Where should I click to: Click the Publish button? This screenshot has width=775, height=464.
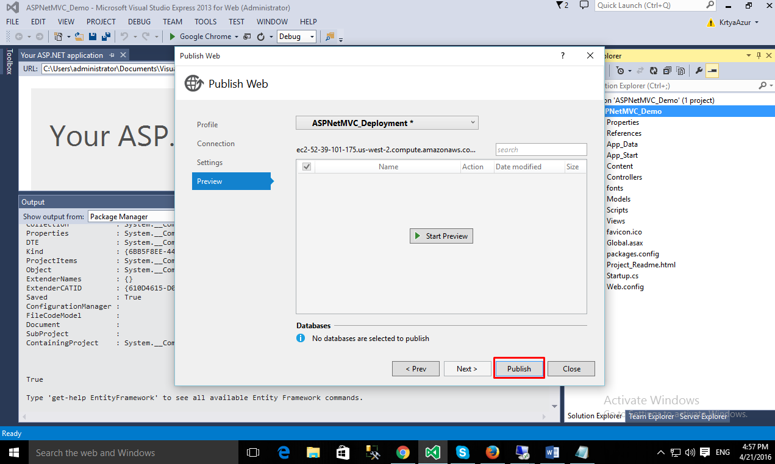click(519, 368)
